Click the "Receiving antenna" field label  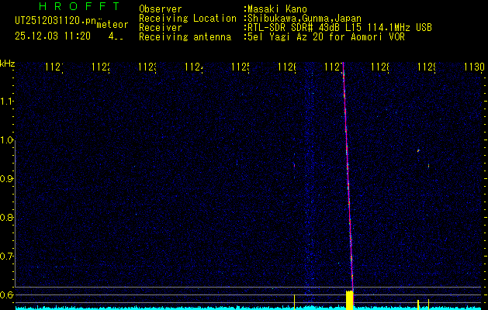point(185,37)
